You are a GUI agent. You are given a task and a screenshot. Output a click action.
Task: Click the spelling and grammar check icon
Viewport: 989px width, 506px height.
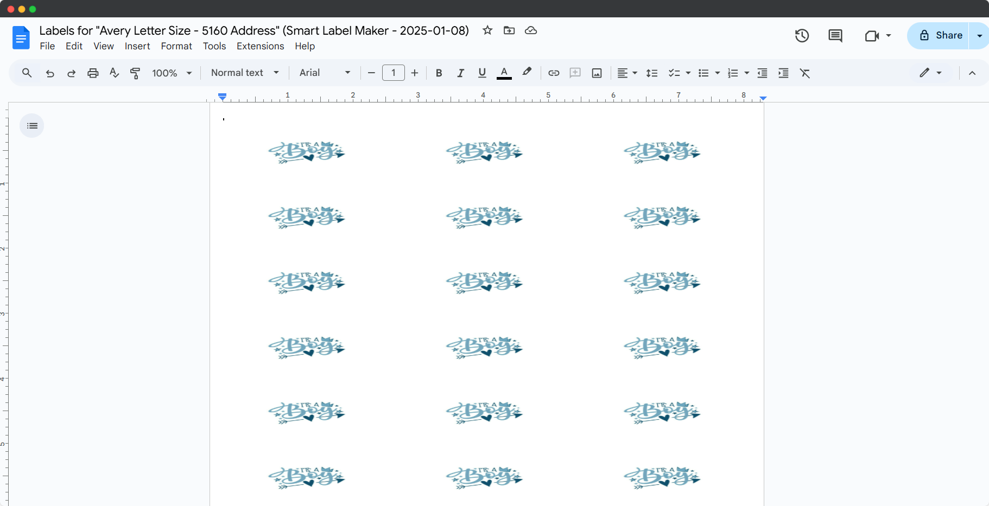[x=114, y=73]
